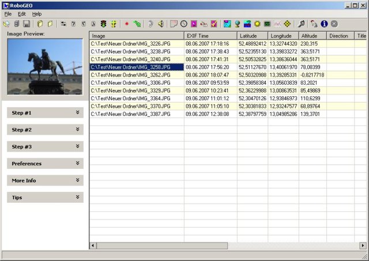
Task: Click the blue info circle icon
Action: (324, 24)
